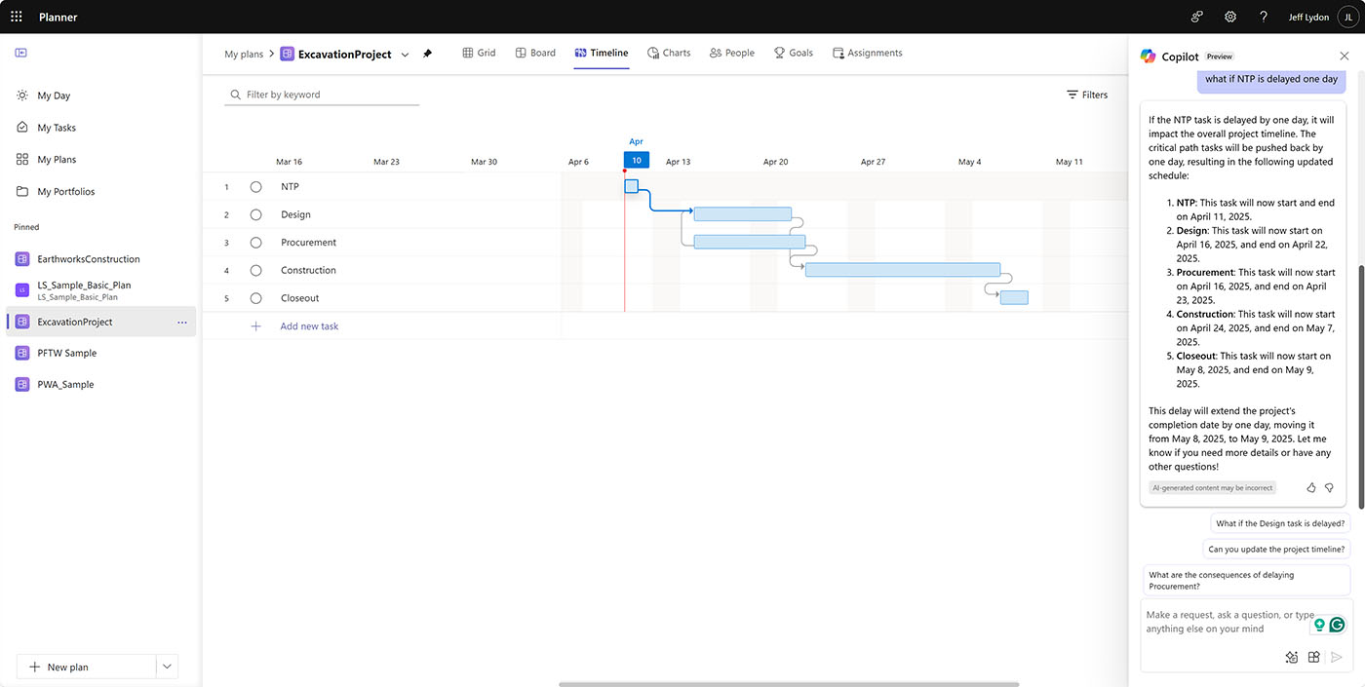
Task: Click the New plan button
Action: [87, 667]
